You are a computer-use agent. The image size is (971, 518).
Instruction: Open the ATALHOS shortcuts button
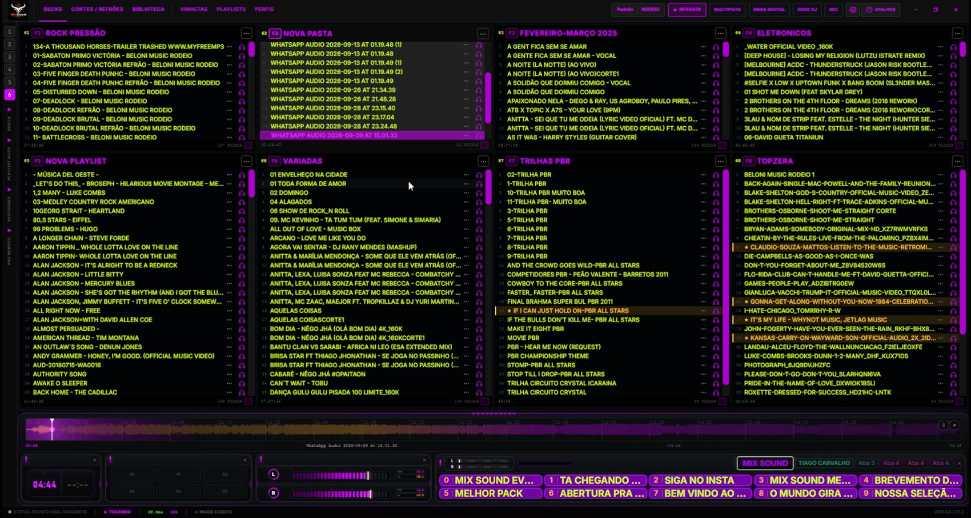click(880, 10)
